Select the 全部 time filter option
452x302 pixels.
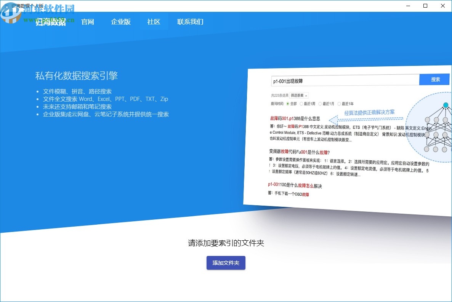[290, 103]
